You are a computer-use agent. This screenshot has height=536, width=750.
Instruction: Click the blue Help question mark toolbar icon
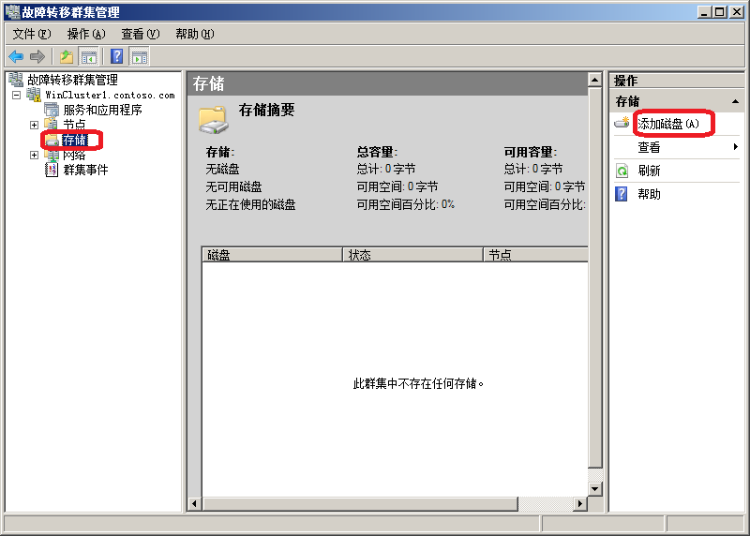[x=117, y=56]
